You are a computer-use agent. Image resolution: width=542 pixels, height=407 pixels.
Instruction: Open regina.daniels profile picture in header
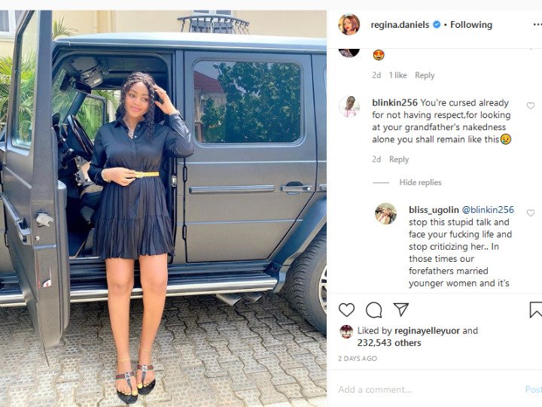coord(349,25)
